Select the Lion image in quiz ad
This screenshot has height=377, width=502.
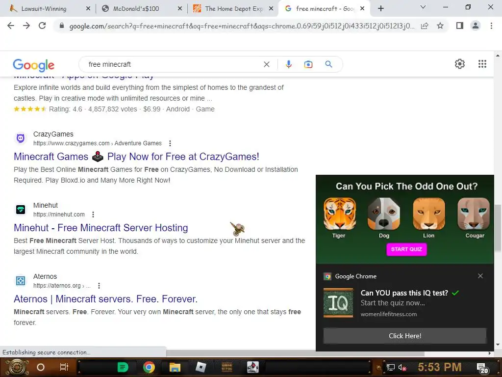pyautogui.click(x=428, y=214)
